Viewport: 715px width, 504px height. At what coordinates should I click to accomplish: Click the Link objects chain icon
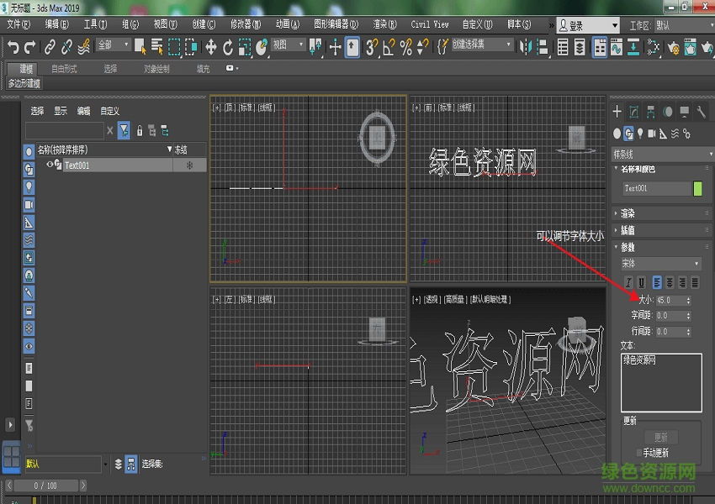pos(50,47)
